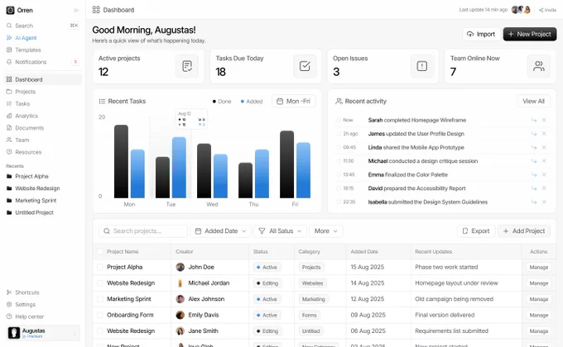Image resolution: width=563 pixels, height=347 pixels.
Task: Open the All Status filter dropdown
Action: tap(280, 231)
